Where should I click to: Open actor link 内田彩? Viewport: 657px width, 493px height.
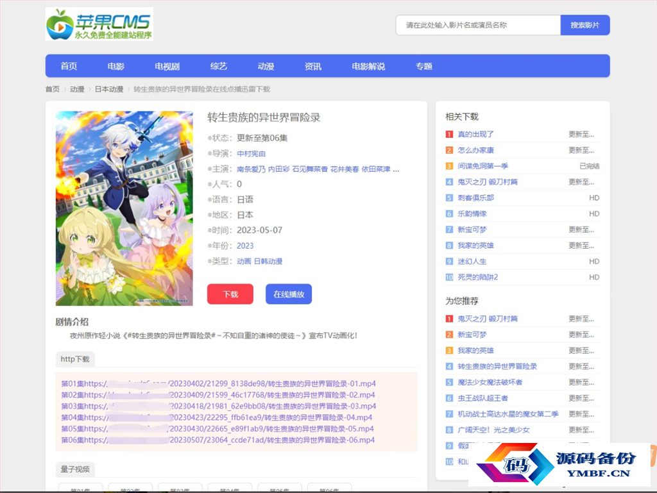click(x=278, y=169)
